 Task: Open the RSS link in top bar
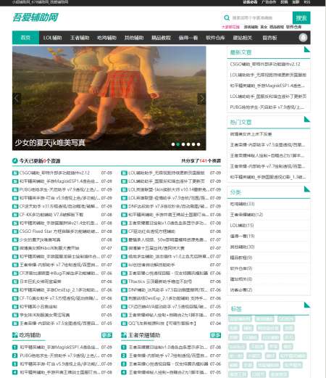307,2
